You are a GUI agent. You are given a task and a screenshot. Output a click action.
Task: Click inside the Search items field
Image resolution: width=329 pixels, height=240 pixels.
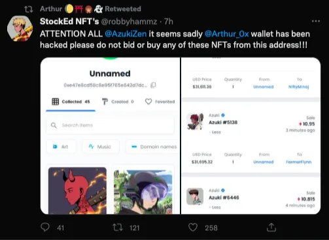(110, 125)
